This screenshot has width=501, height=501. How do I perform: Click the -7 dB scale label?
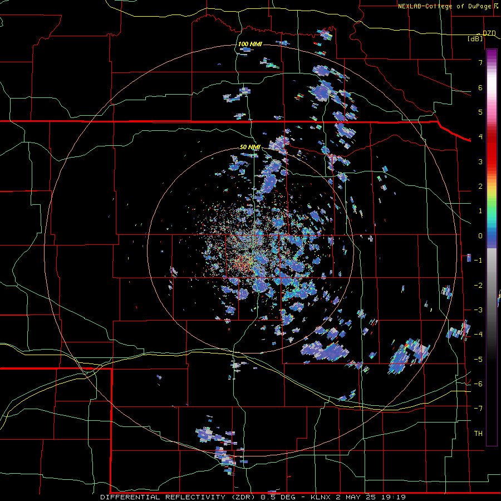478,409
